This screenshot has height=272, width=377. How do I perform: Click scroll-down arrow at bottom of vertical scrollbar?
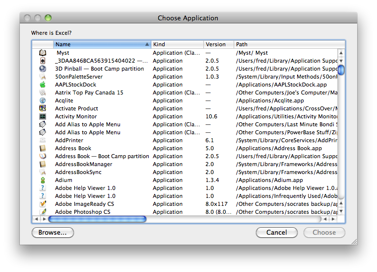click(x=341, y=211)
